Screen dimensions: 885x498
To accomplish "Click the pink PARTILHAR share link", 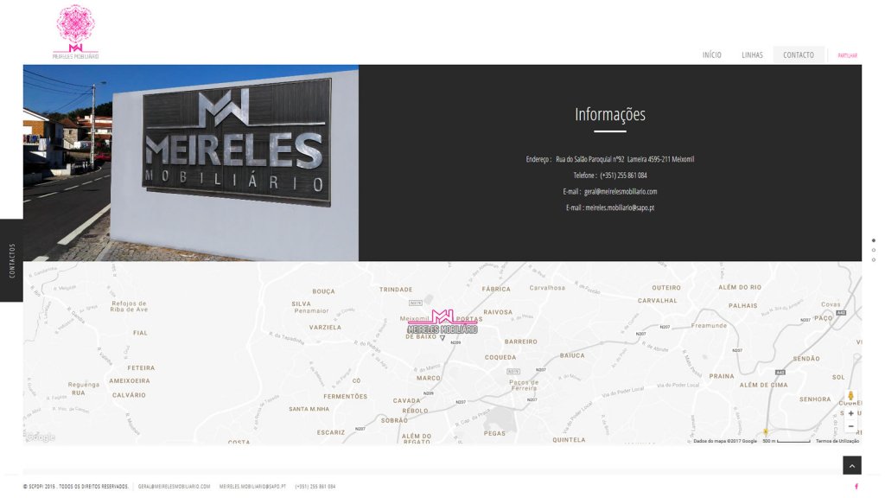I will [847, 55].
